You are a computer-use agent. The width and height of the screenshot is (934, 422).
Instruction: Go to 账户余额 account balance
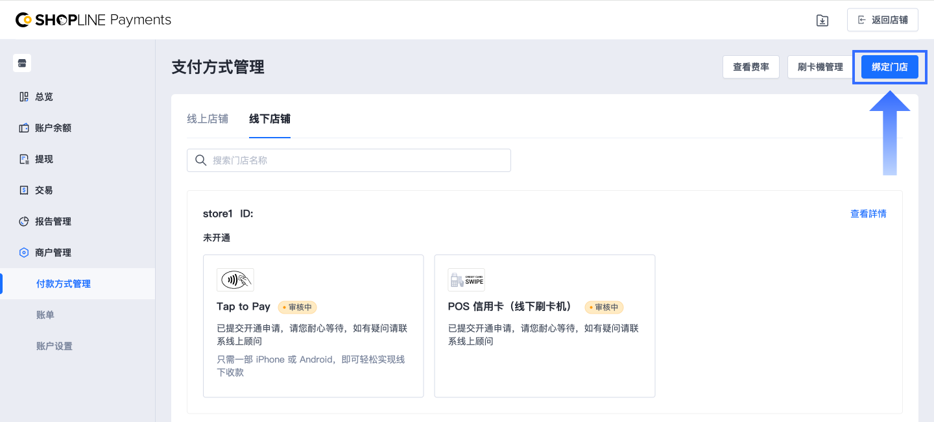pyautogui.click(x=53, y=128)
